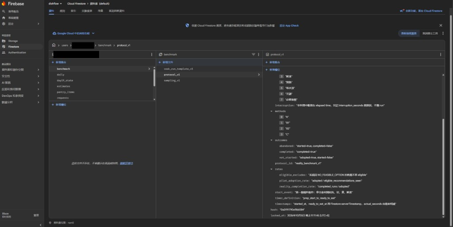Click the protocol_id field value
Viewport: 453px width, 227px height.
pos(308,163)
